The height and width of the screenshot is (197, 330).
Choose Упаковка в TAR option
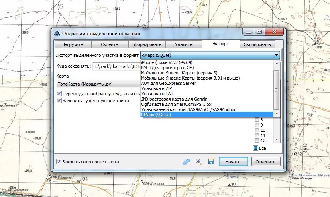coord(207,94)
